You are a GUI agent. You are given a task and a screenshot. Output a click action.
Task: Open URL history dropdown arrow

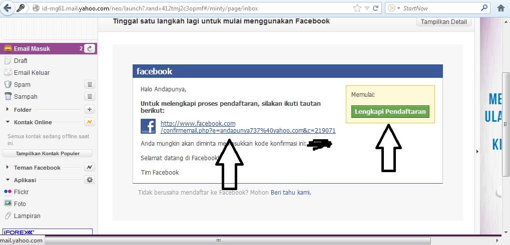(x=367, y=8)
